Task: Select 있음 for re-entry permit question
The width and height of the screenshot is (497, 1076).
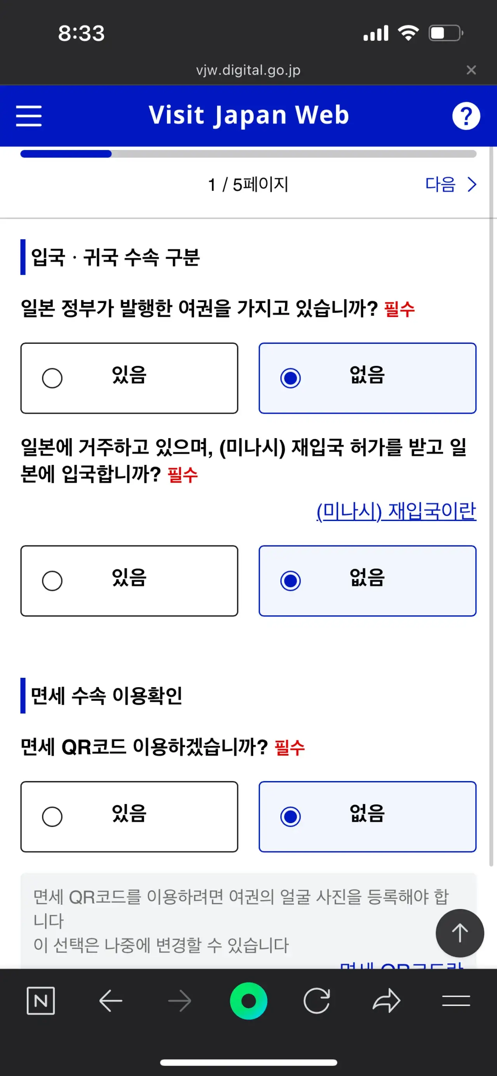Action: (x=129, y=581)
